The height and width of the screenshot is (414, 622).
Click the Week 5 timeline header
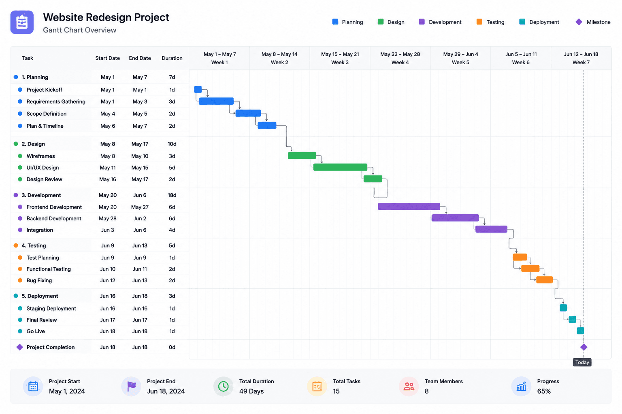coord(460,58)
